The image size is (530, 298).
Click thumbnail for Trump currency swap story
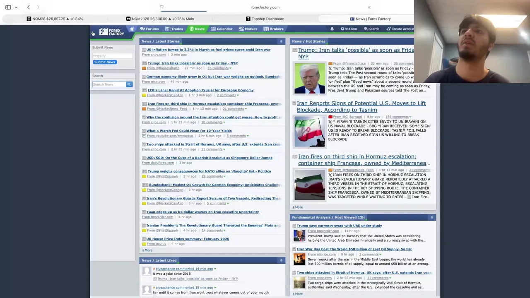tap(299, 236)
